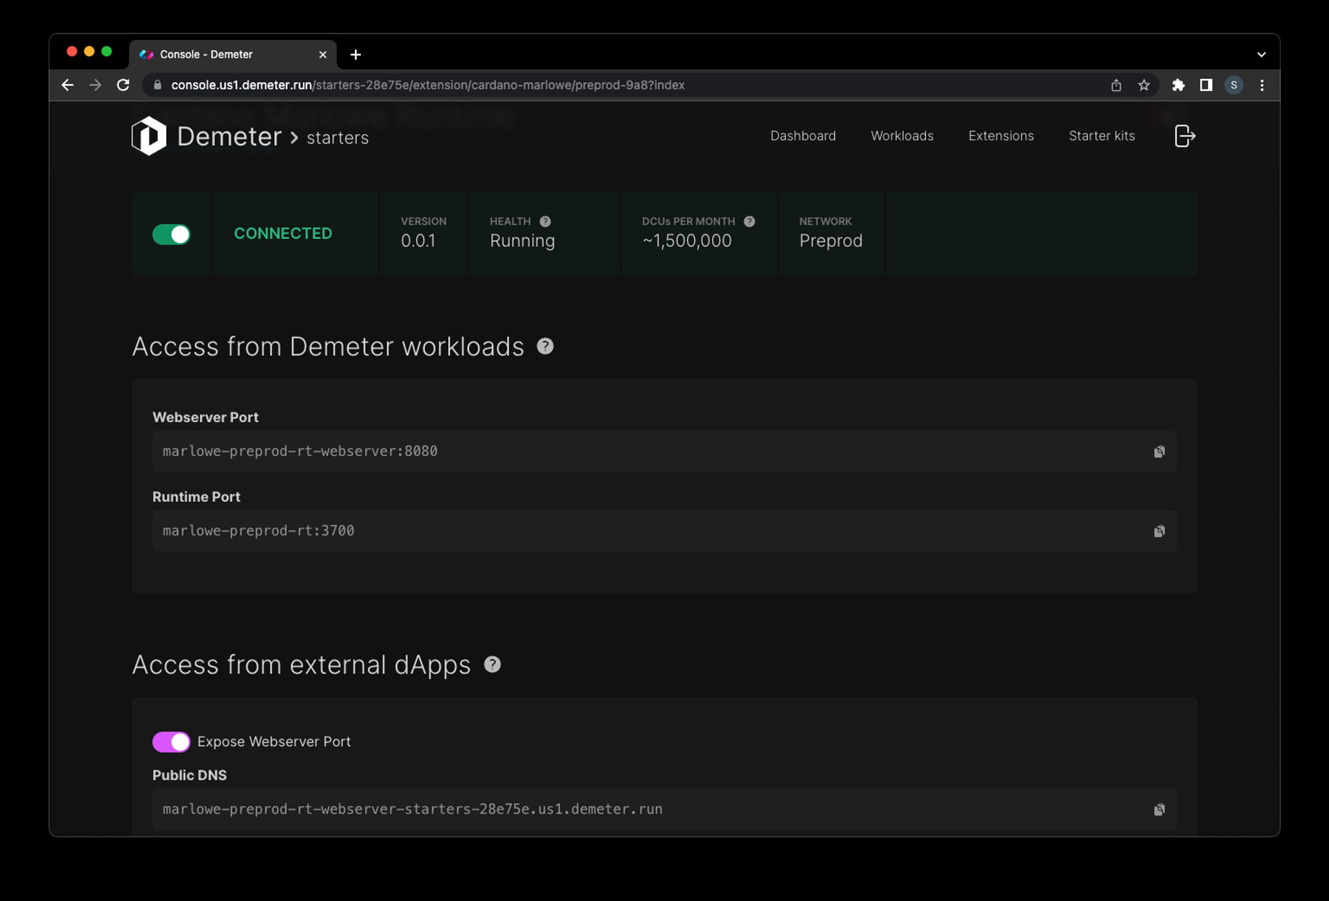Toggle the green Connected switch
Screen dimensions: 1329x901
(171, 234)
